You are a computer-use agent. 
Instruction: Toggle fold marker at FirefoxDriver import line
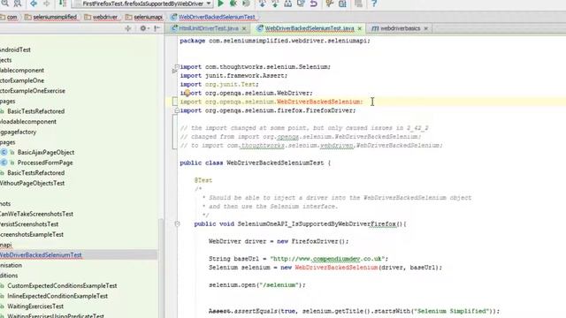click(x=177, y=110)
